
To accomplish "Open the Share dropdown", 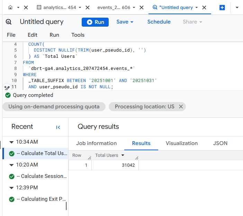I will (x=192, y=22).
